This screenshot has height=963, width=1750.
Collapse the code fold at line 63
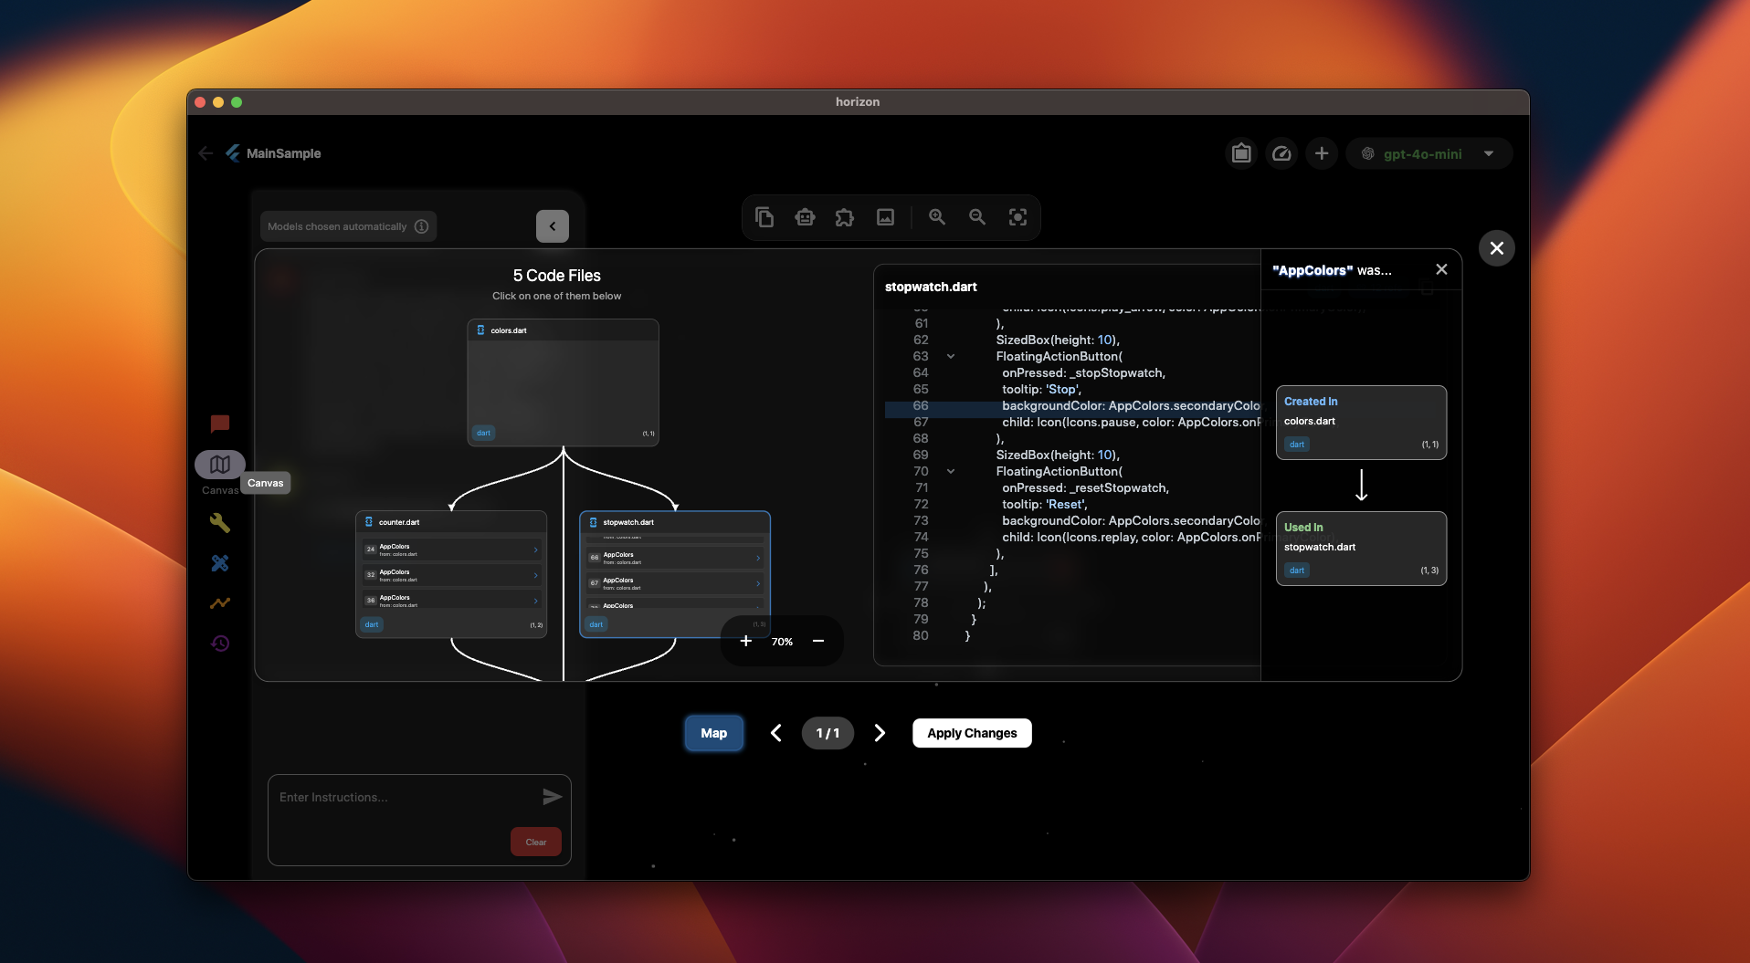click(x=951, y=357)
